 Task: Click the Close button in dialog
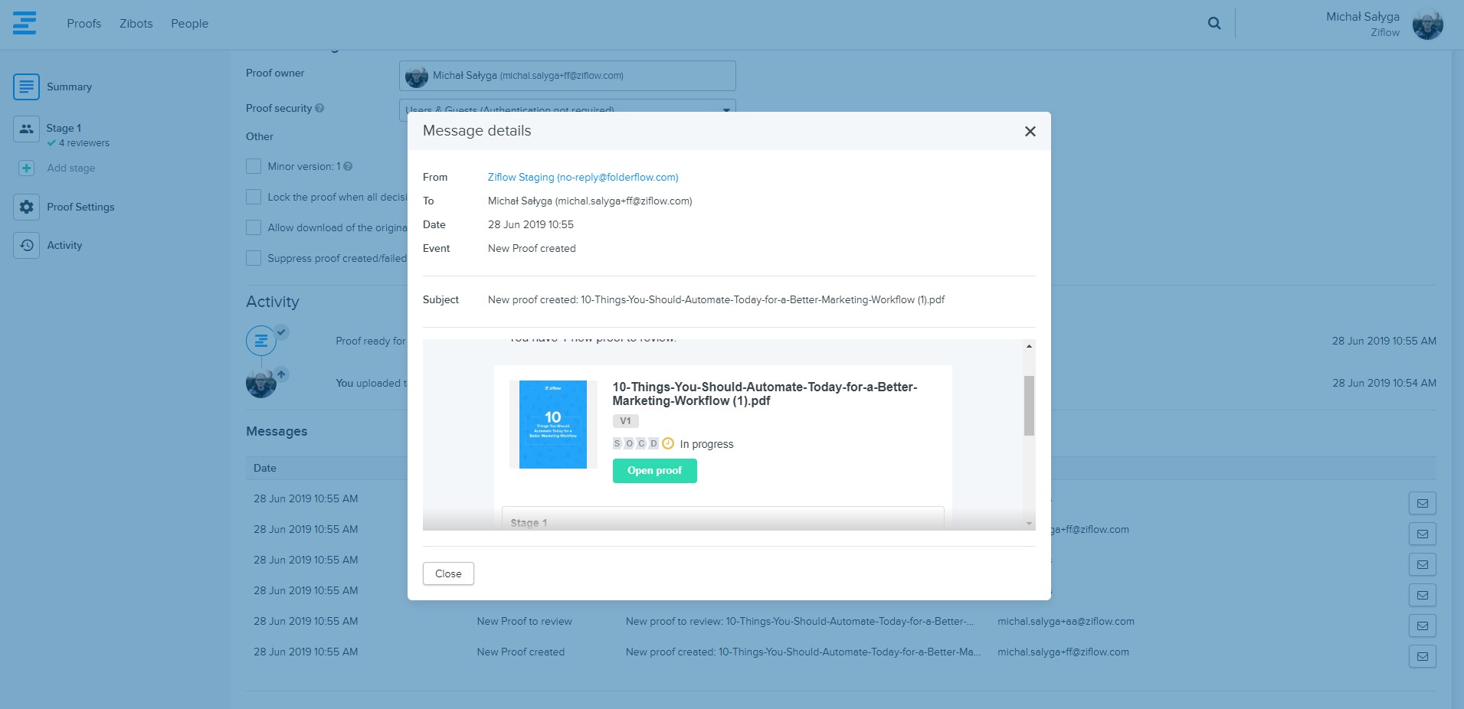448,573
